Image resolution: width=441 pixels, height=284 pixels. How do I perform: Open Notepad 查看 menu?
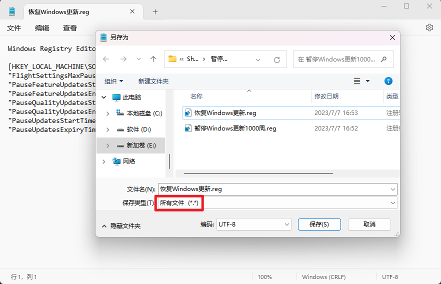point(70,28)
